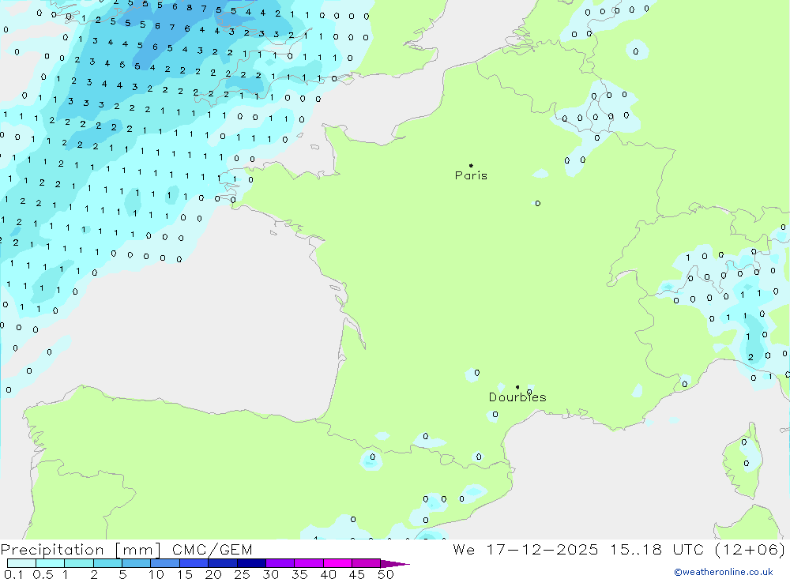790x579 pixels.
Task: Pick the 40–45 mm magenta legend swatch
Action: click(337, 563)
